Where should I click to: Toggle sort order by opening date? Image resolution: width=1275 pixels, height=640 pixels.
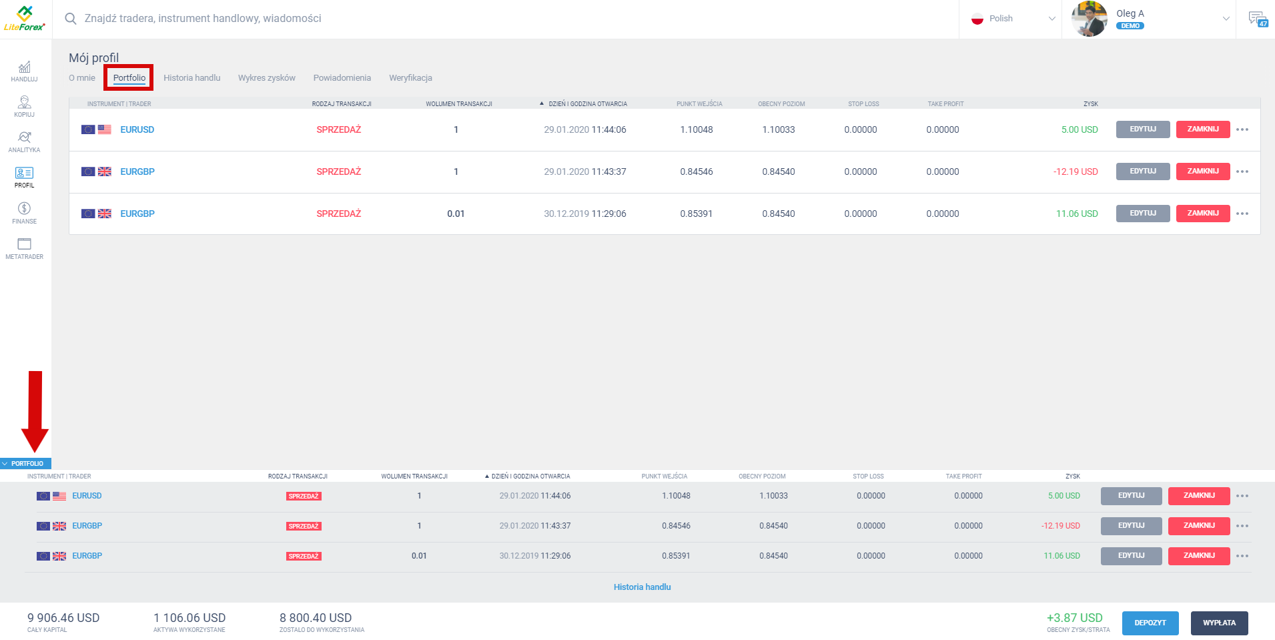point(541,103)
